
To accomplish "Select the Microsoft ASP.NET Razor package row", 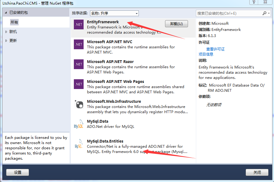I will pyautogui.click(x=133, y=67).
